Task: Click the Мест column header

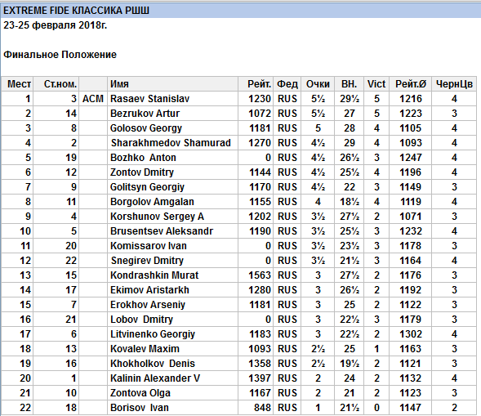Action: (17, 84)
